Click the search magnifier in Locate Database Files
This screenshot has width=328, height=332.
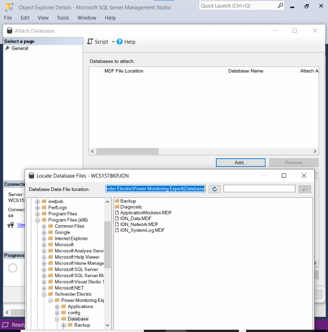305,189
